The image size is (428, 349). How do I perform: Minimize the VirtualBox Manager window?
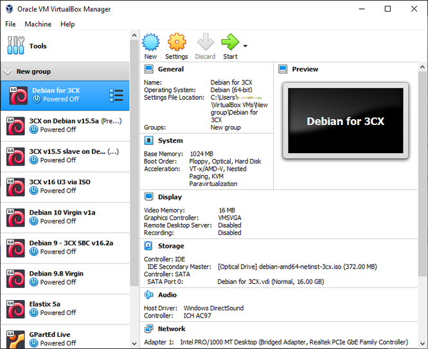click(x=362, y=9)
